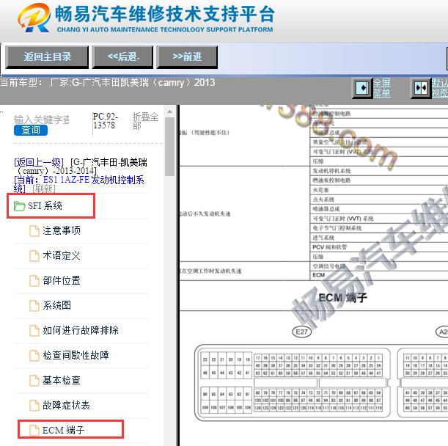
Task: Open 如何进行故障排除 document
Action: click(x=81, y=330)
